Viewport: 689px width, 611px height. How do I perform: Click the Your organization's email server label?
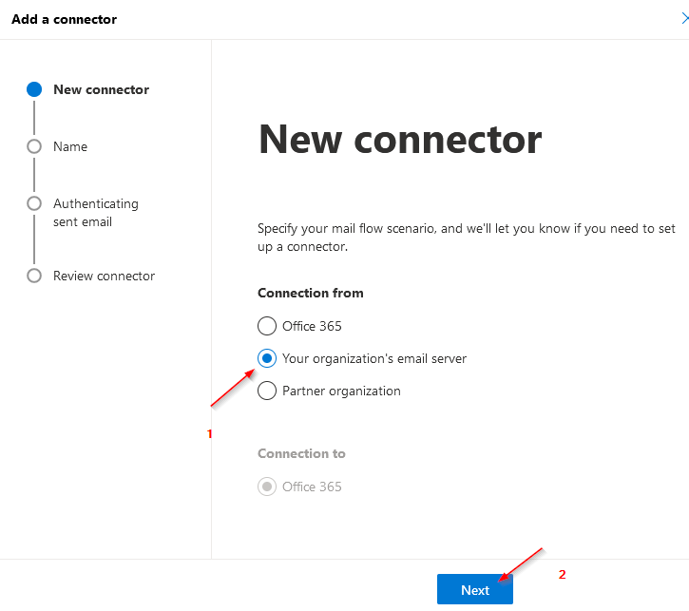[x=374, y=358]
